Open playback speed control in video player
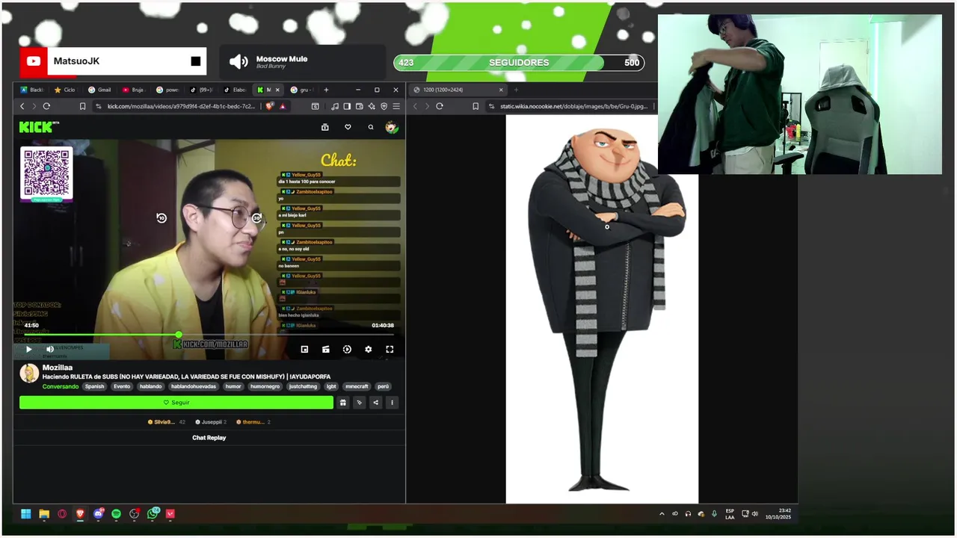The image size is (957, 538). [347, 349]
